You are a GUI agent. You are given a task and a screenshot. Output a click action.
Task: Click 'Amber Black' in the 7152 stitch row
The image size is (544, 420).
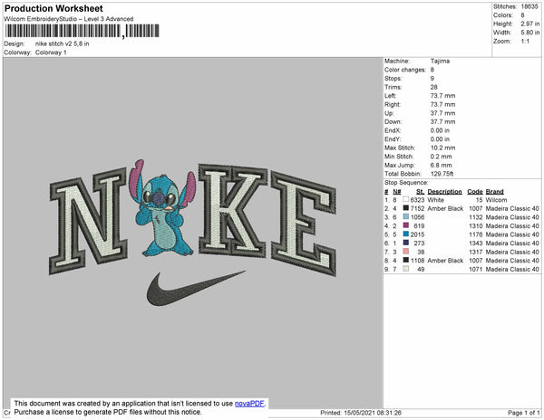[445, 208]
